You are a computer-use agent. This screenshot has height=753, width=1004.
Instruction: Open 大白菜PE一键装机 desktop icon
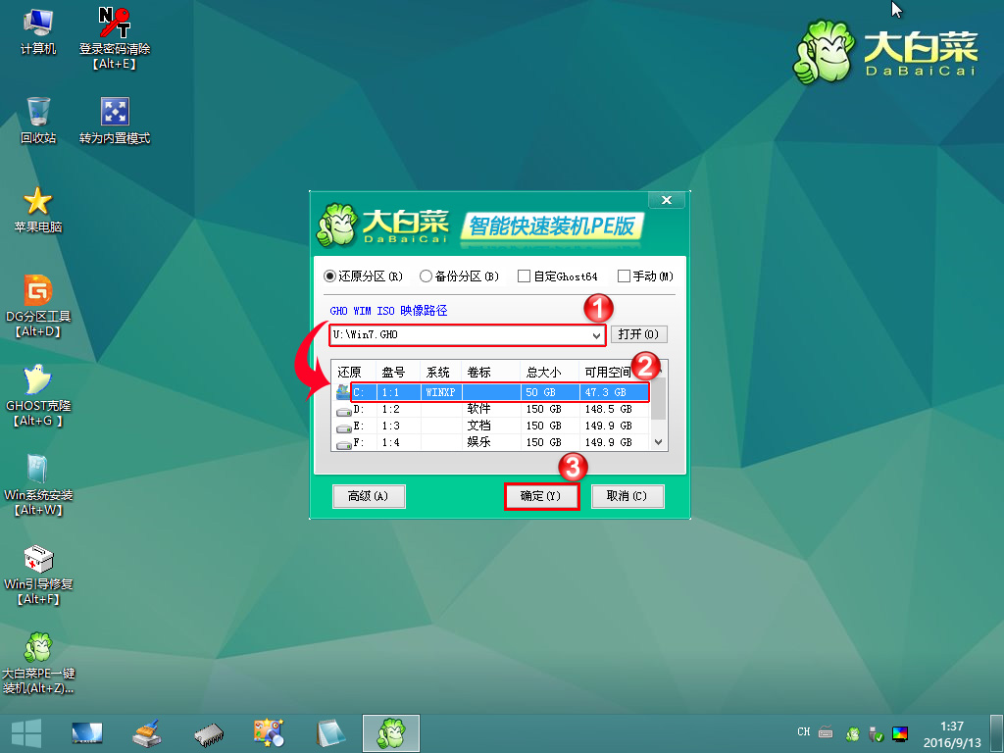38,648
